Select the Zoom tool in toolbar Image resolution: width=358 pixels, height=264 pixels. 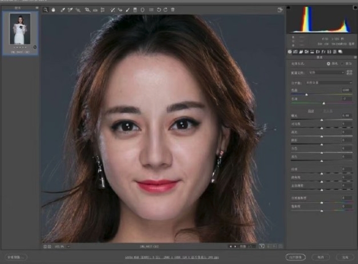[46, 10]
